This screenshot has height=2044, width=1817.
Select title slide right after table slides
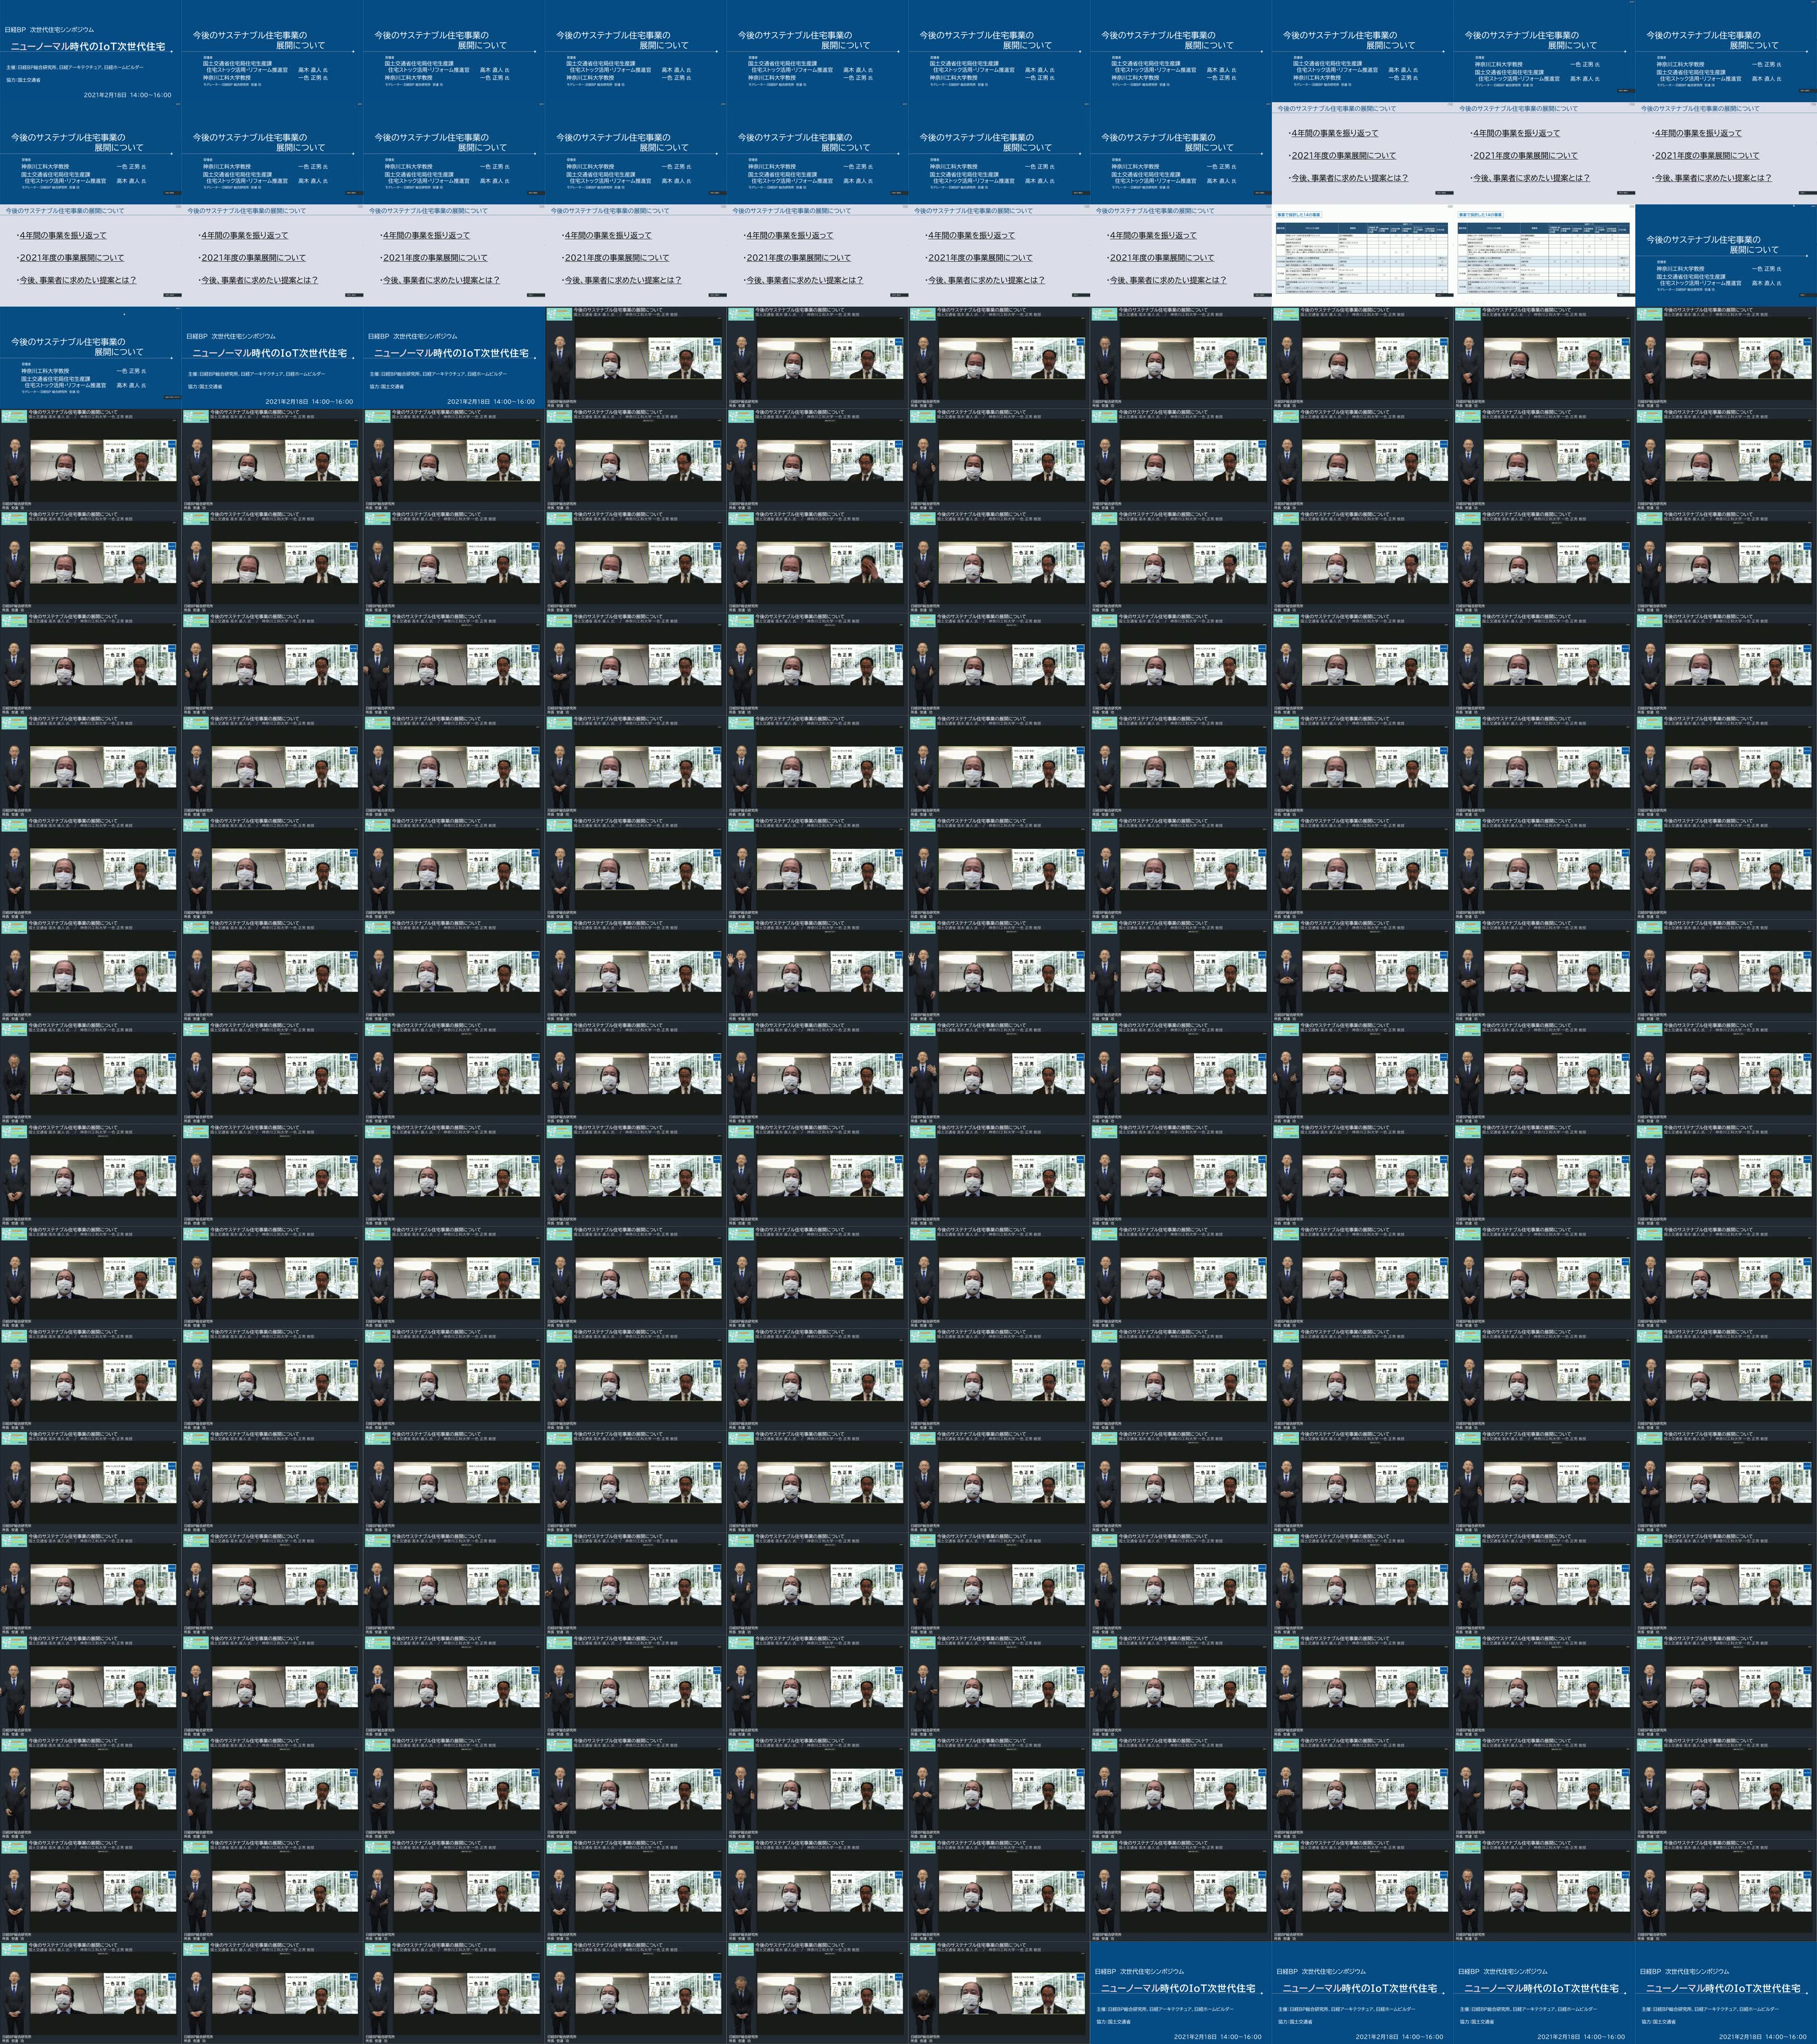click(x=1726, y=255)
